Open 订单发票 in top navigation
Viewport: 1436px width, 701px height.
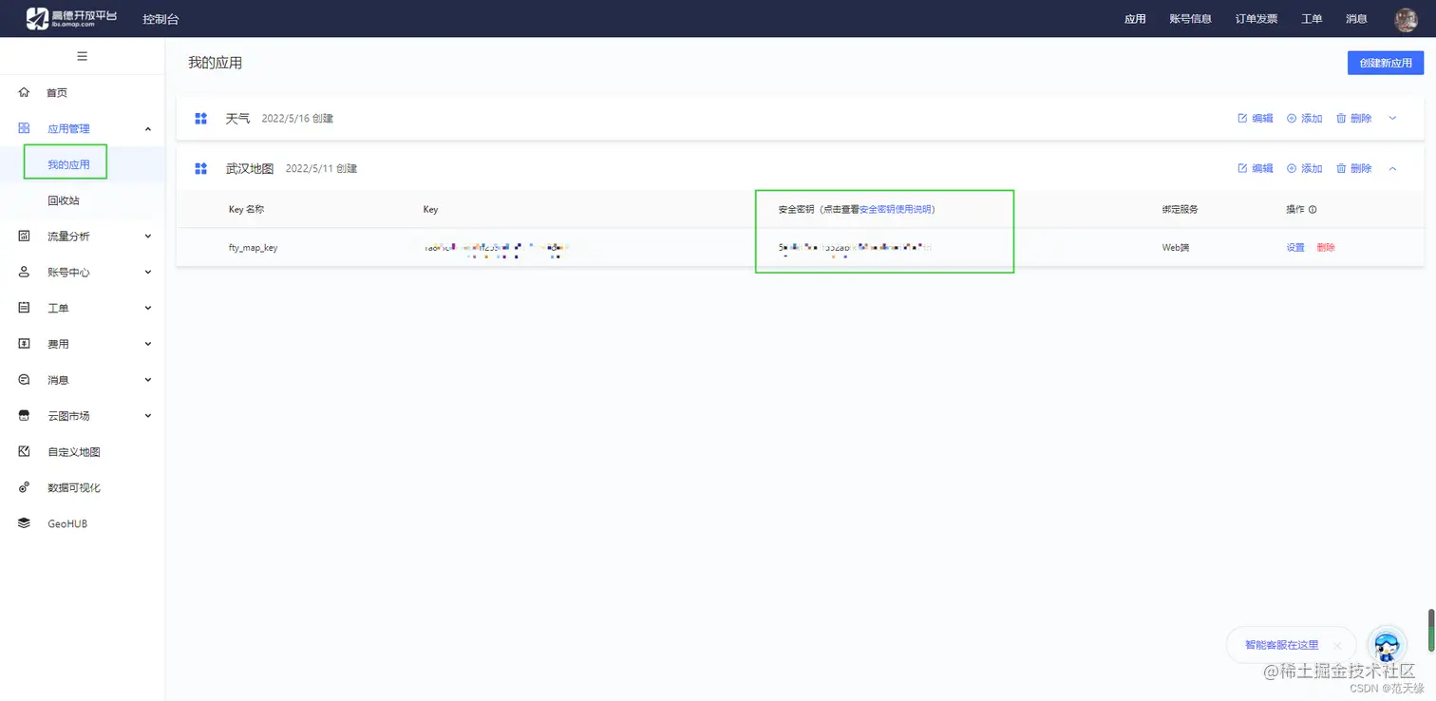point(1256,19)
